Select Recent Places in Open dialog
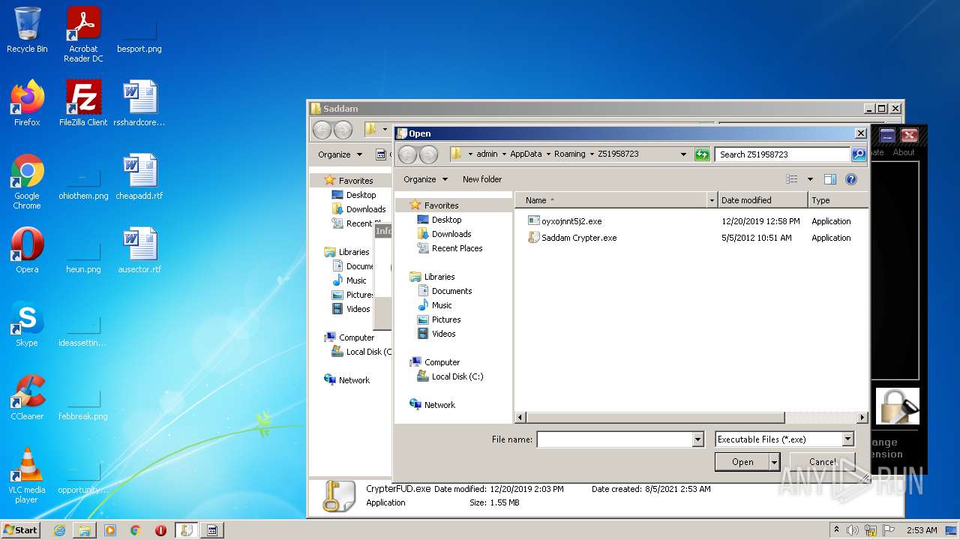960x540 pixels. [x=457, y=248]
